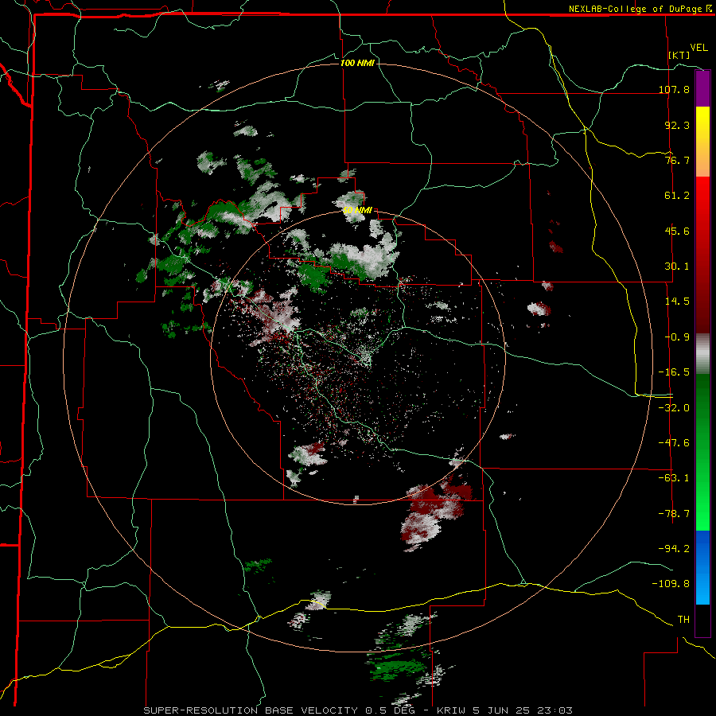Click the 30.1 value on velocity scale
Image resolution: width=716 pixels, height=716 pixels.
pyautogui.click(x=677, y=267)
